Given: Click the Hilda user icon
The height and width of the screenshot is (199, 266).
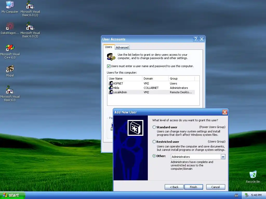Looking at the screenshot, I should point(111,88).
